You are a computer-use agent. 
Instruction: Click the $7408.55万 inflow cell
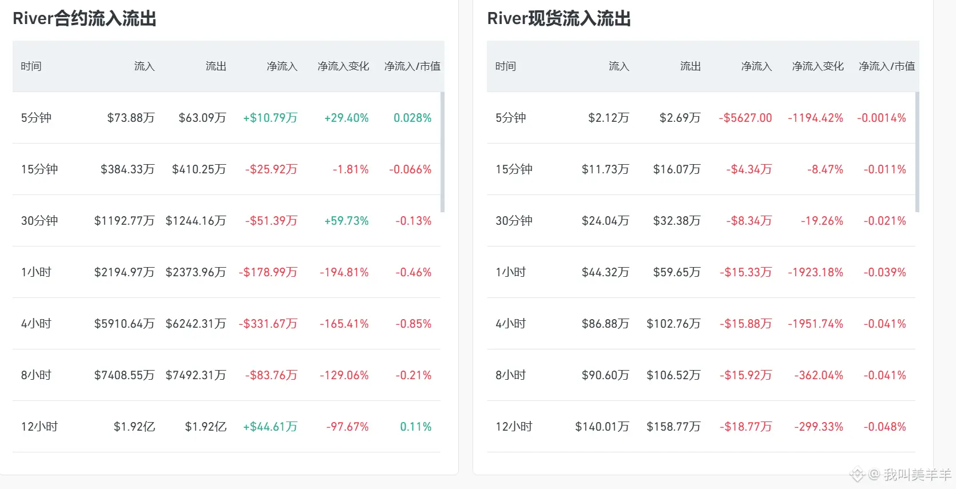click(x=124, y=375)
